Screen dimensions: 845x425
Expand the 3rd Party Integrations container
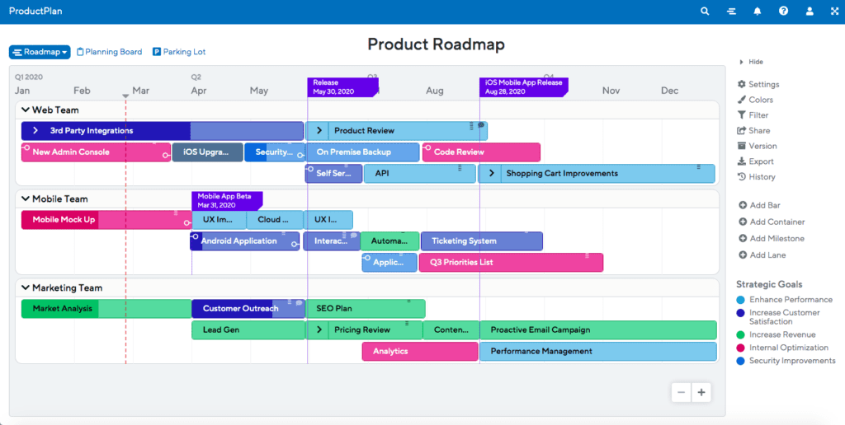coord(35,131)
